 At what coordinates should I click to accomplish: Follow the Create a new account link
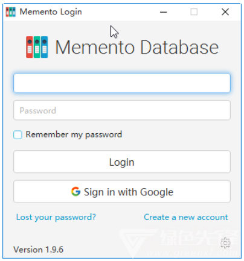point(186,218)
